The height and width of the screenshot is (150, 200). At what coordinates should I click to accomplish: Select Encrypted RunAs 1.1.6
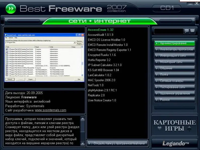[x=102, y=55]
